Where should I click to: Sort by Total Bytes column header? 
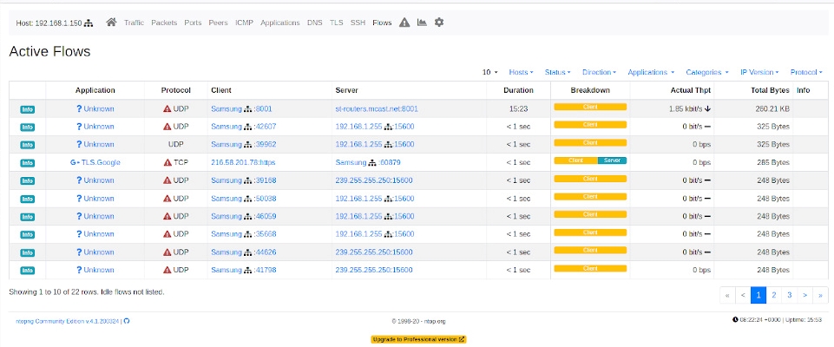pos(770,90)
